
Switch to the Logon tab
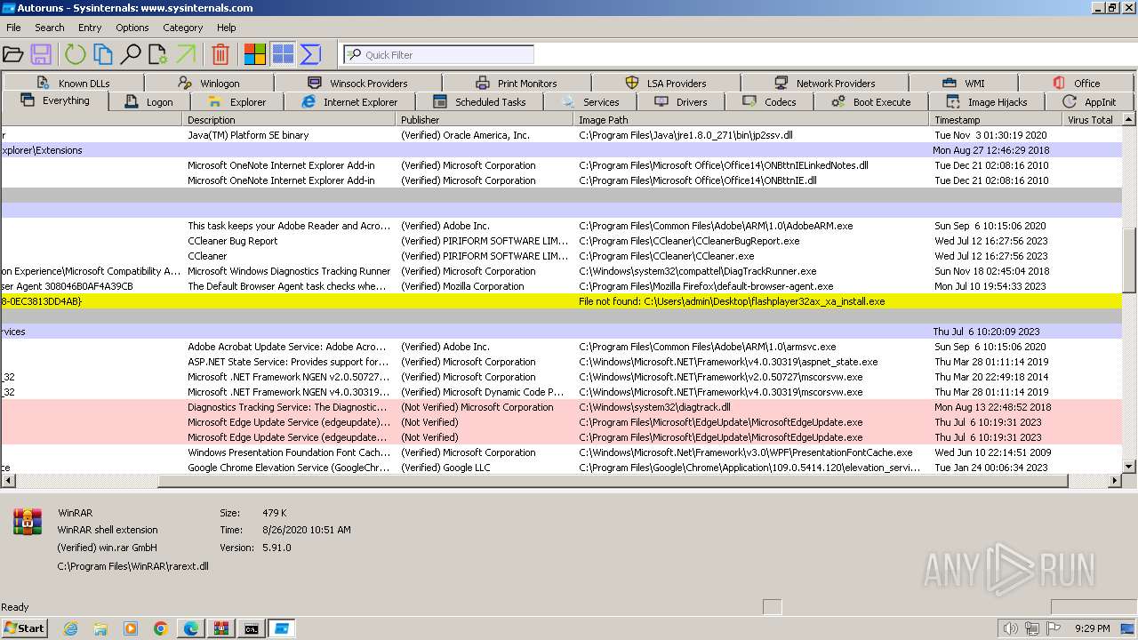149,102
